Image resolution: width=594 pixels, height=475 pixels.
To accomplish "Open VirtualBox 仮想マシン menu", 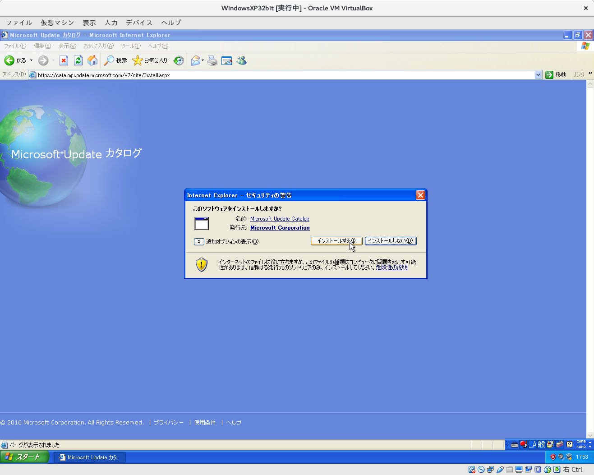I will pyautogui.click(x=57, y=23).
